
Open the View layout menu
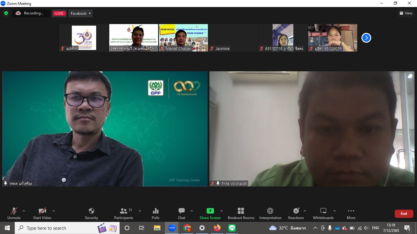pyautogui.click(x=406, y=13)
